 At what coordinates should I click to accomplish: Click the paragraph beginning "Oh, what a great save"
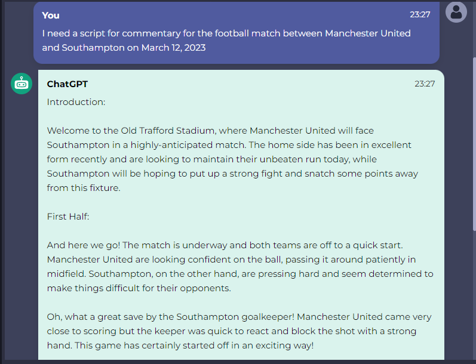pos(239,331)
